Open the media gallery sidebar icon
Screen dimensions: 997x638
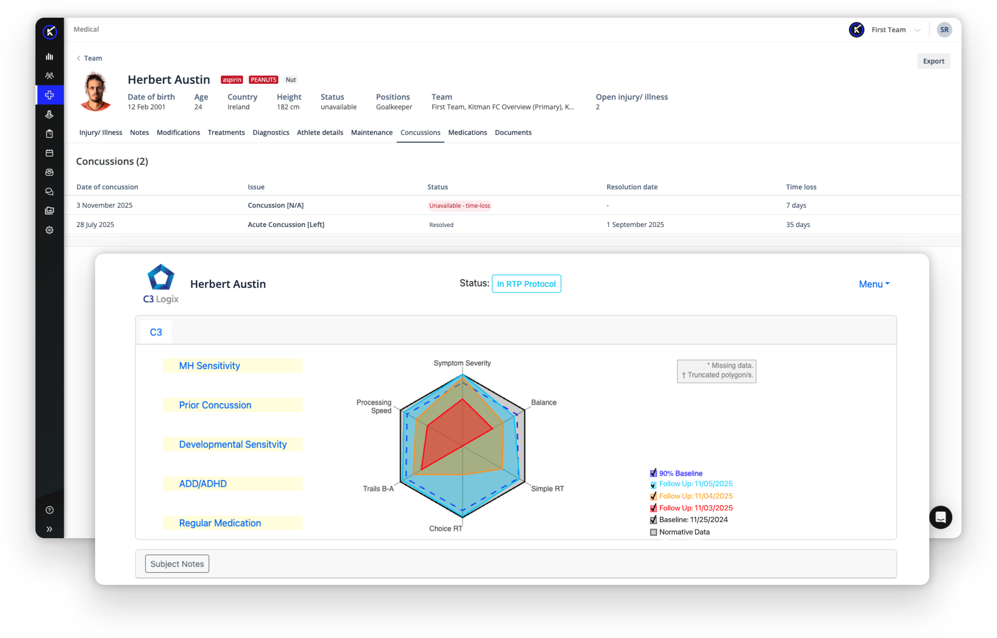click(x=49, y=211)
